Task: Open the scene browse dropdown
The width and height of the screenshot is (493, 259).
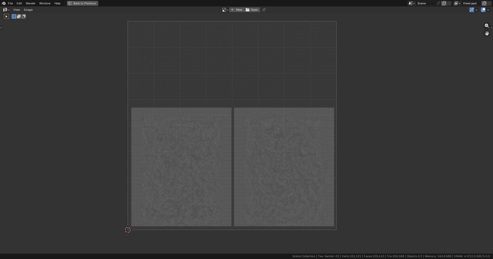Action: pyautogui.click(x=412, y=3)
